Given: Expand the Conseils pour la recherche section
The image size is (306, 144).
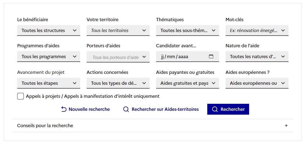Looking at the screenshot, I should point(153,126).
